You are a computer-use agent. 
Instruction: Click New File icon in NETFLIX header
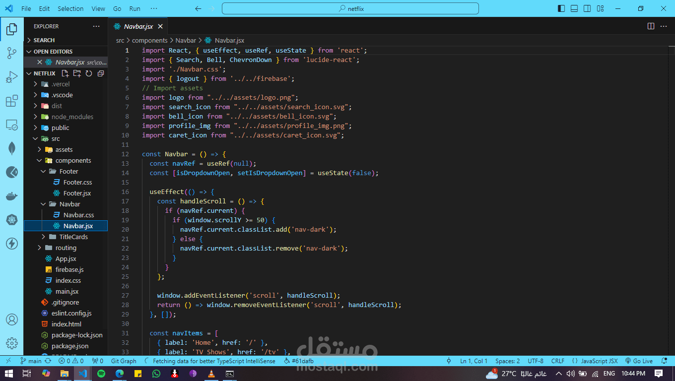[x=65, y=73]
